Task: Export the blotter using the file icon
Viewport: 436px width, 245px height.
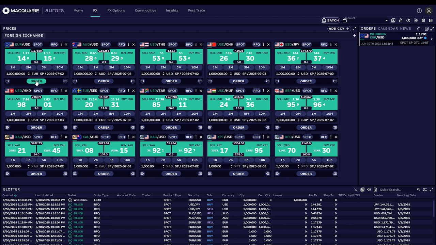Action: (x=375, y=190)
